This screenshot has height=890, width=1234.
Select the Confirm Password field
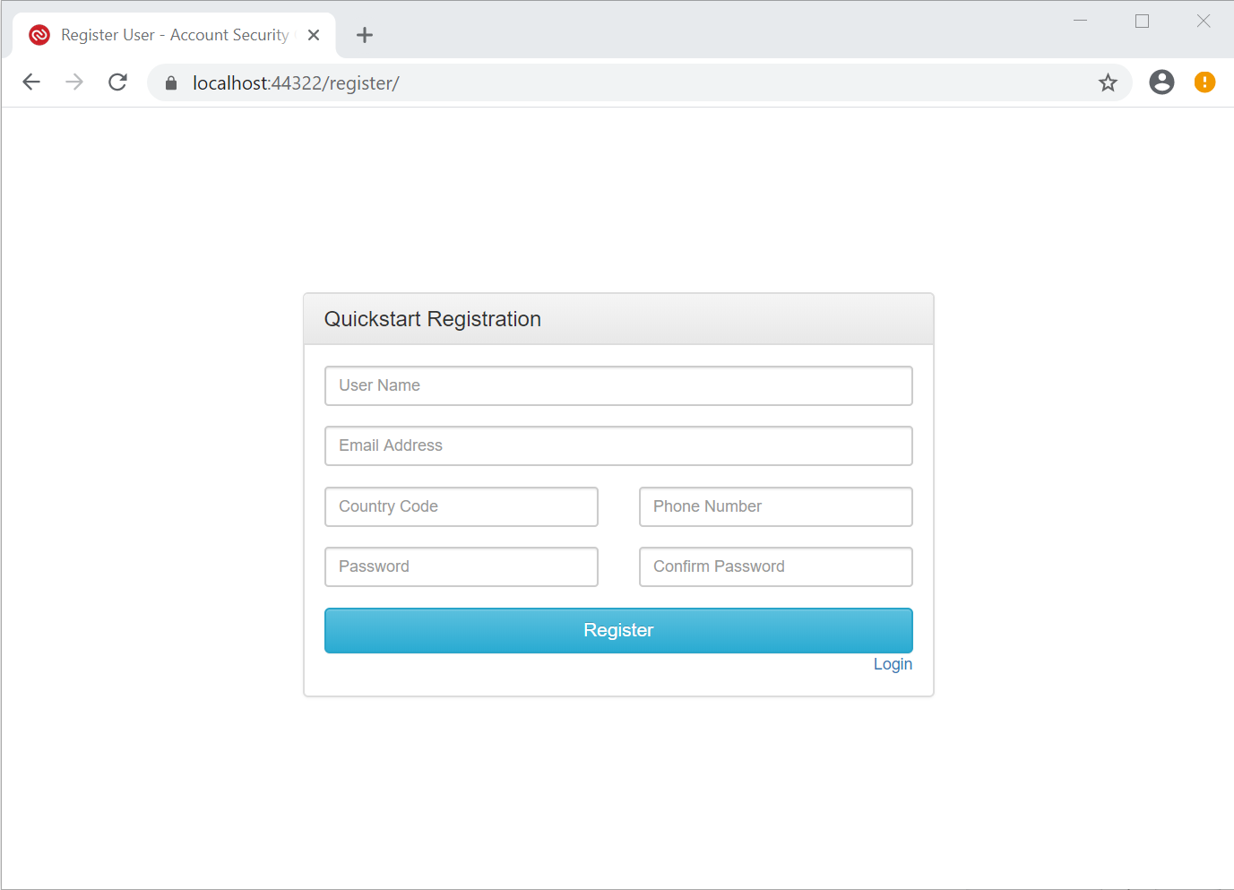(x=775, y=566)
